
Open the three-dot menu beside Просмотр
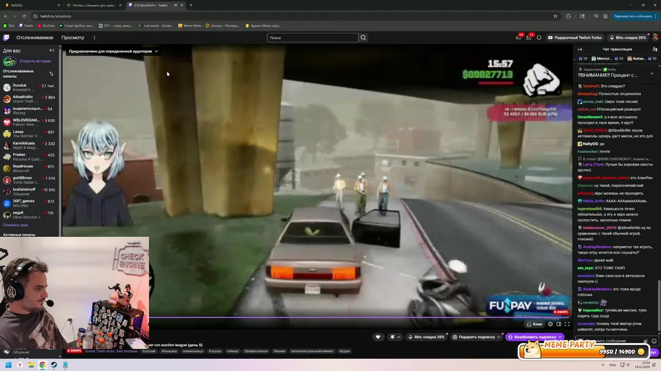coord(95,38)
